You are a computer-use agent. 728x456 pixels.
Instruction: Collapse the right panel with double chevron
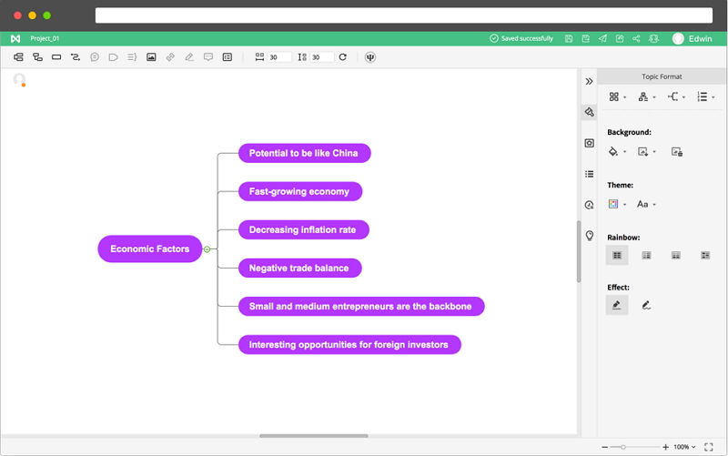tap(590, 81)
